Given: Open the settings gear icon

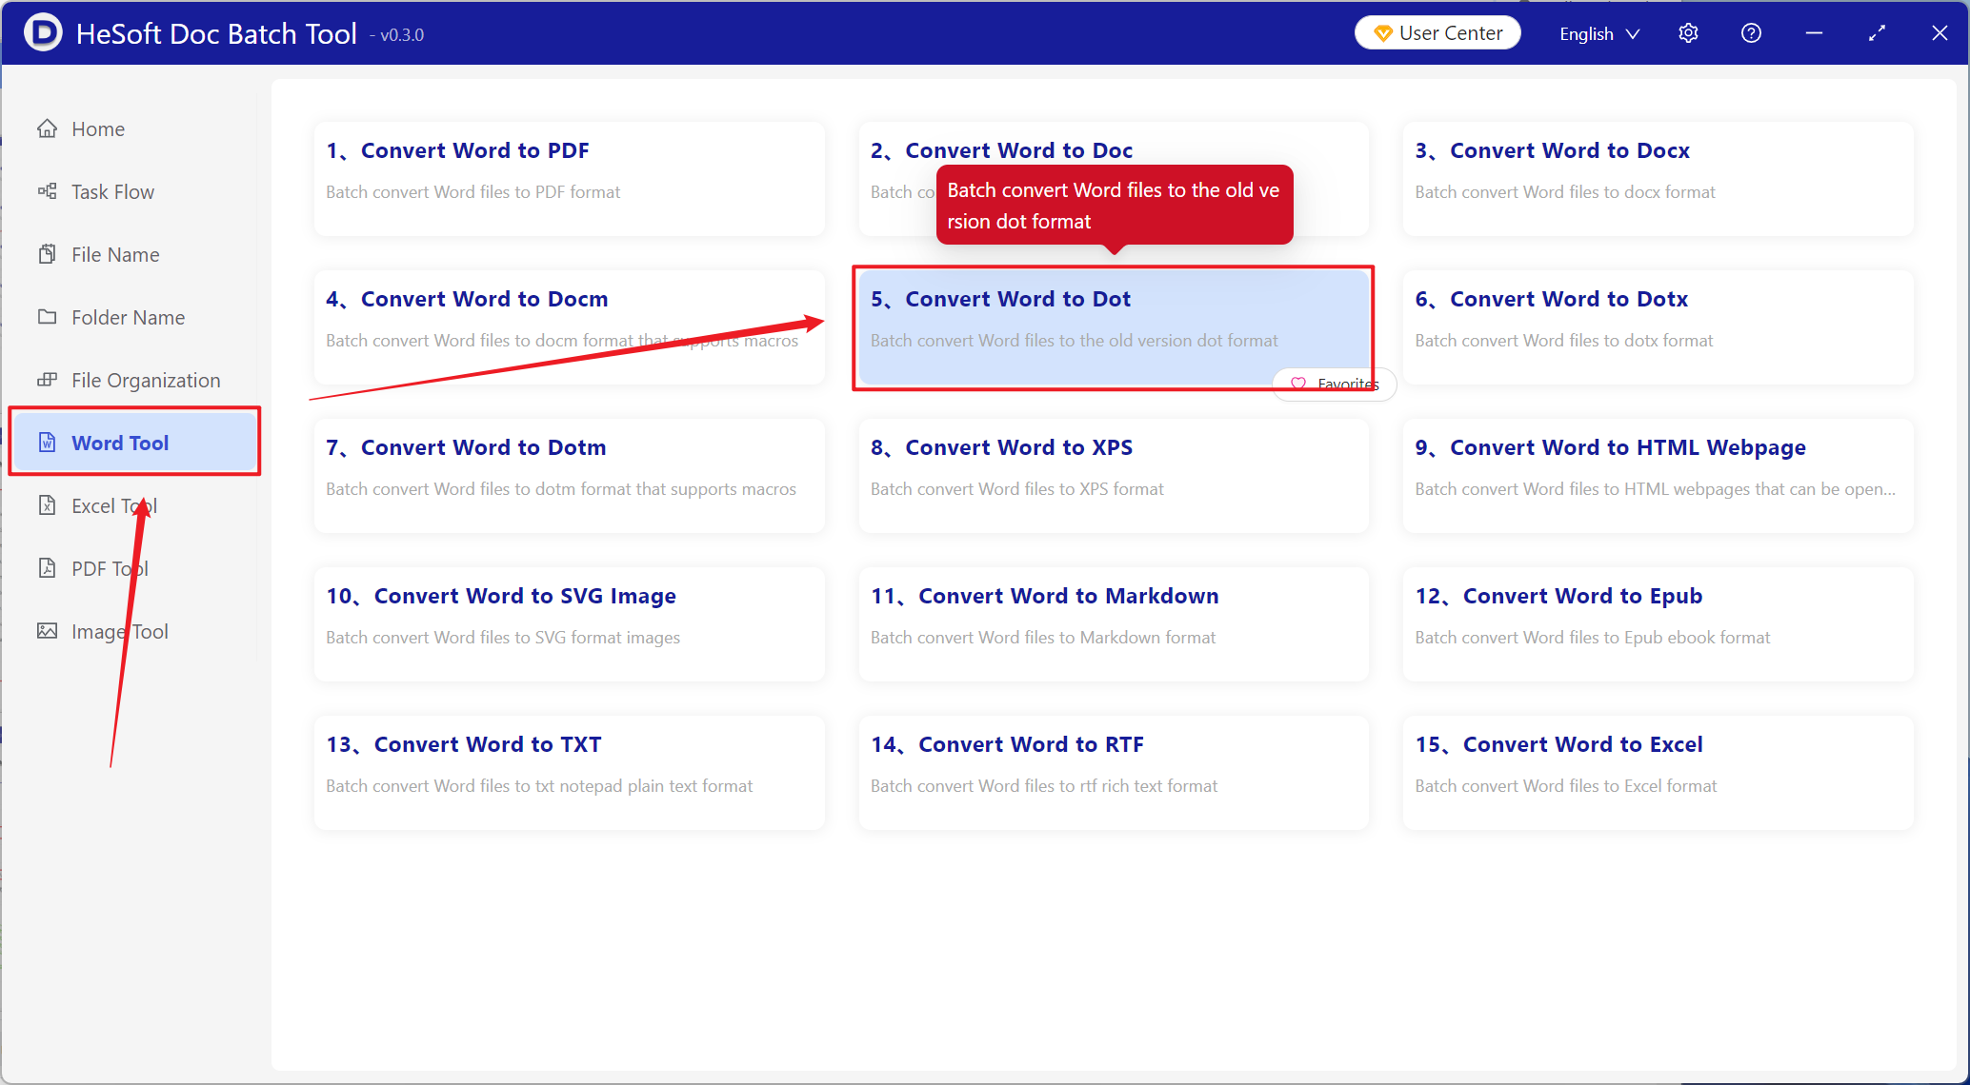Looking at the screenshot, I should click(x=1688, y=33).
